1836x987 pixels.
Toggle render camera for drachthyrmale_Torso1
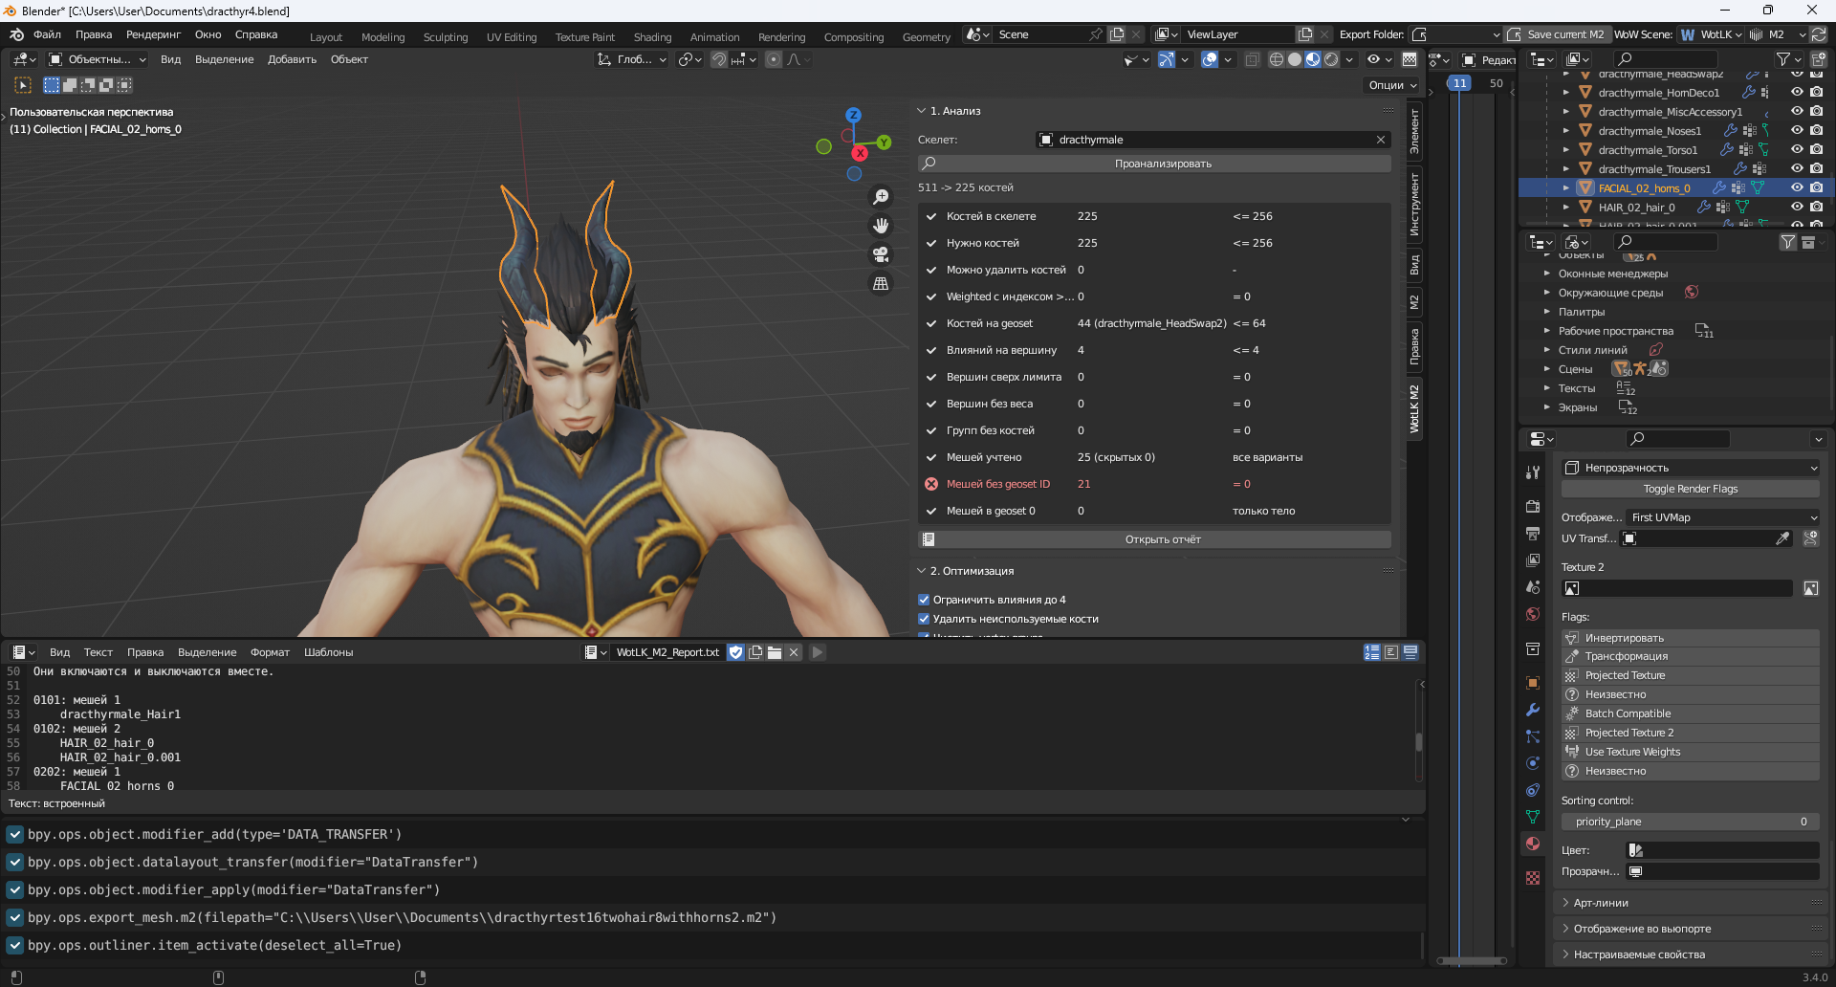[1816, 149]
